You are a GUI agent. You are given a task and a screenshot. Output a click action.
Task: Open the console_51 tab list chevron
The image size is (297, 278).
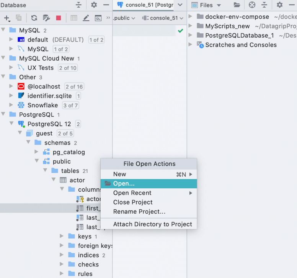point(180,5)
